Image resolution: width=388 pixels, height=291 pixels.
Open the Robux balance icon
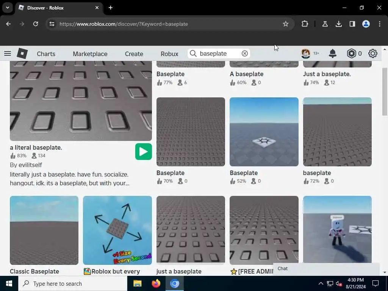(x=351, y=53)
